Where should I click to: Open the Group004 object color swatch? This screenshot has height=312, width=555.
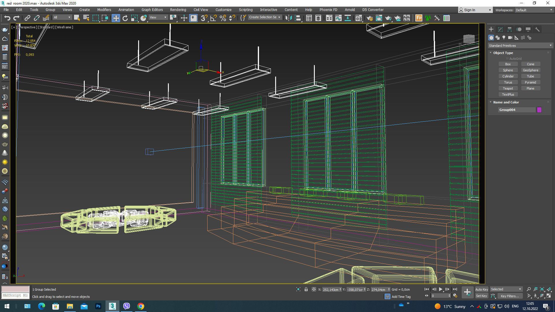(539, 109)
